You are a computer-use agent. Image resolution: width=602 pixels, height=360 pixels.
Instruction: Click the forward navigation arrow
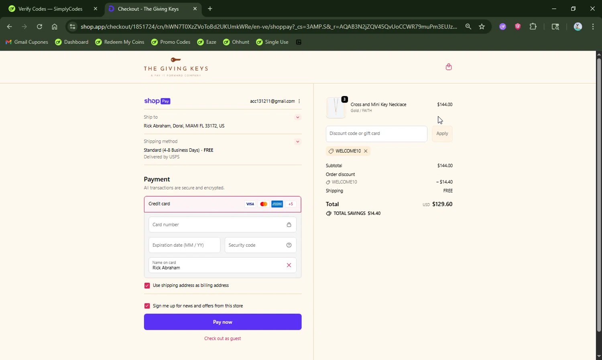24,27
